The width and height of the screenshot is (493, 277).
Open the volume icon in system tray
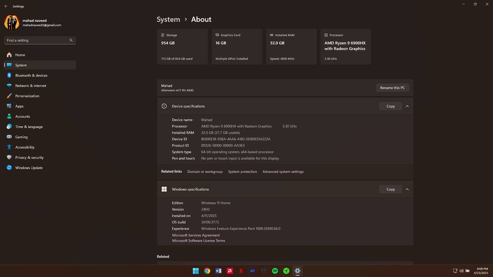click(461, 271)
